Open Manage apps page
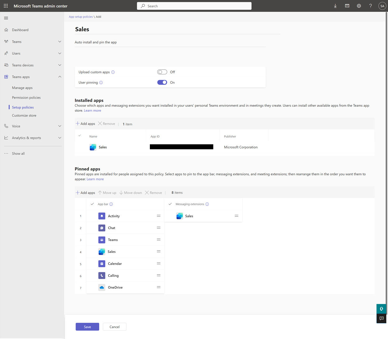The image size is (388, 339). pyautogui.click(x=22, y=88)
